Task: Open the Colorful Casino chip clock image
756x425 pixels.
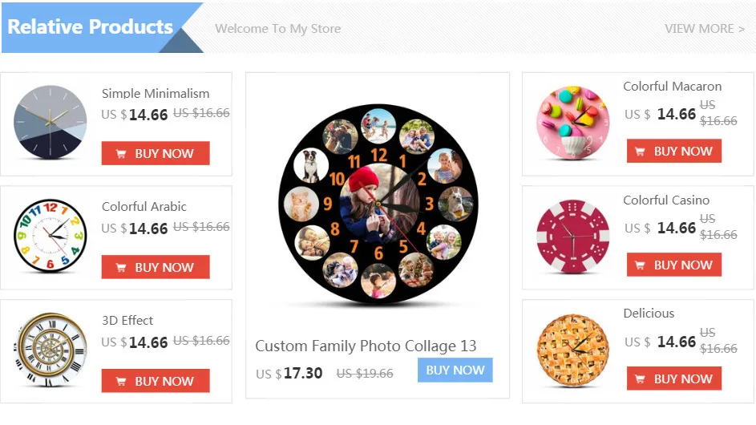Action: click(572, 236)
